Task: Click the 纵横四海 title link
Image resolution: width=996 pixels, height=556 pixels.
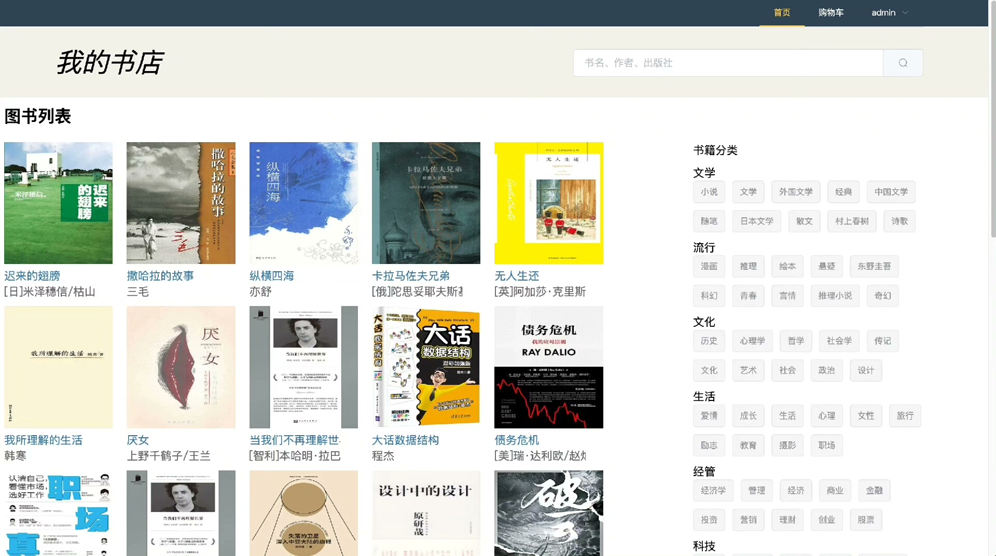Action: tap(272, 276)
